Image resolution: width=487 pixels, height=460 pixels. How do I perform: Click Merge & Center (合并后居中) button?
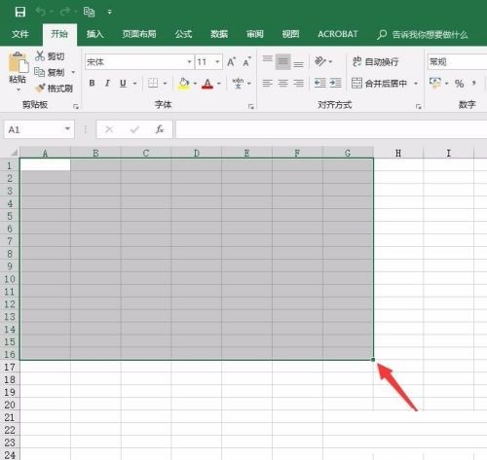(380, 84)
